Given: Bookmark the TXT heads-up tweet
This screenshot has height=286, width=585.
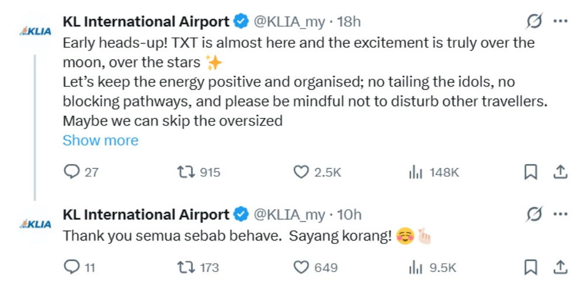Looking at the screenshot, I should (x=531, y=172).
